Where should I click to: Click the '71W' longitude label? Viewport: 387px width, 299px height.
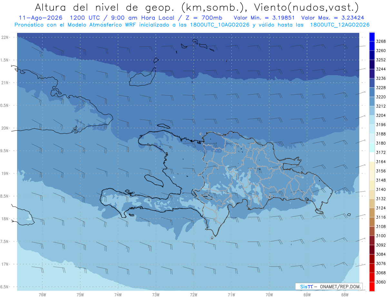coord(231,295)
